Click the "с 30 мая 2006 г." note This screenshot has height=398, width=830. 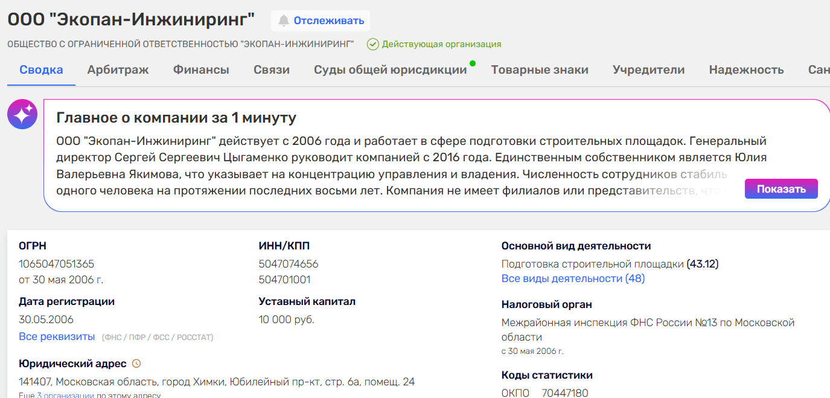532,351
